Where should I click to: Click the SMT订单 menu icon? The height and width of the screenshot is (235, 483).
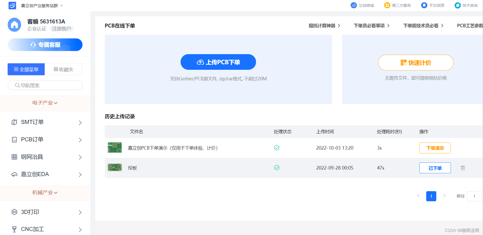pos(14,122)
